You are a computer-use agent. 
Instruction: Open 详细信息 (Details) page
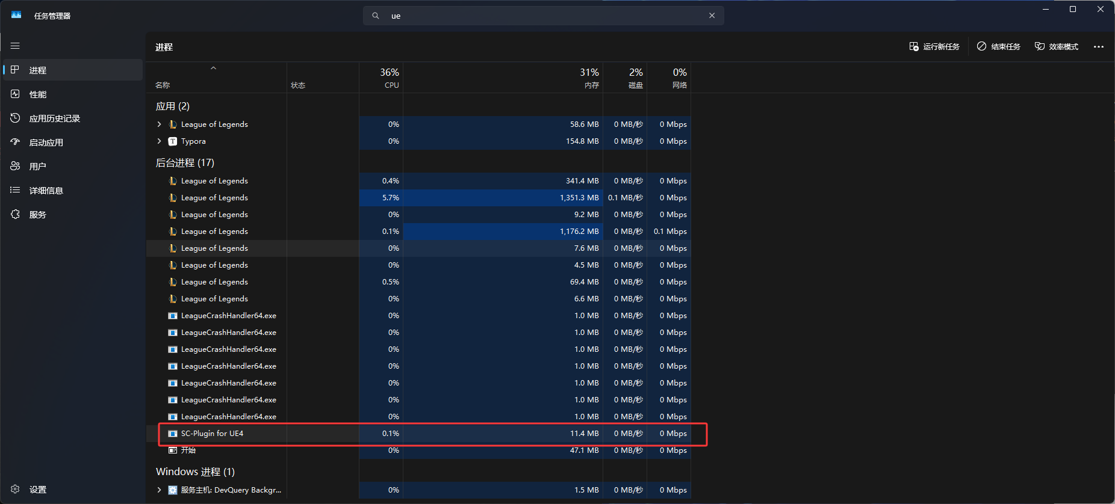(73, 190)
